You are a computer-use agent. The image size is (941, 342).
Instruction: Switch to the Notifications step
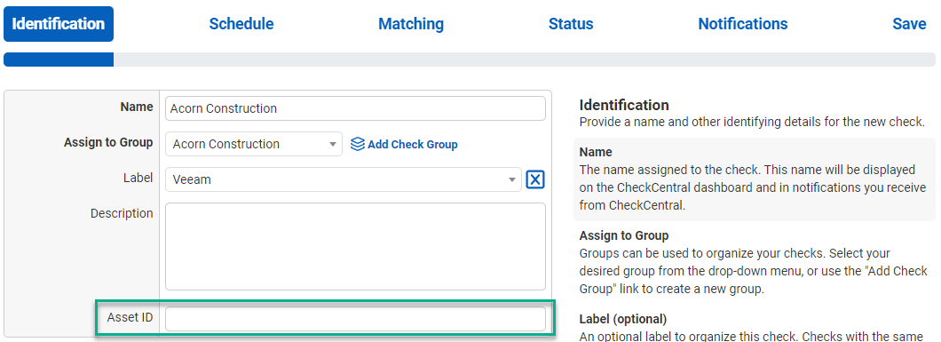[743, 24]
